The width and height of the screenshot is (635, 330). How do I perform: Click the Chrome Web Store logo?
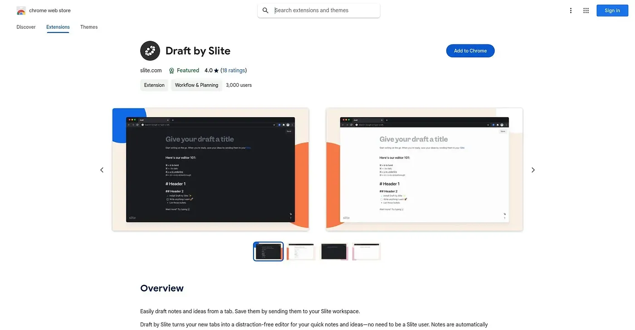click(21, 10)
